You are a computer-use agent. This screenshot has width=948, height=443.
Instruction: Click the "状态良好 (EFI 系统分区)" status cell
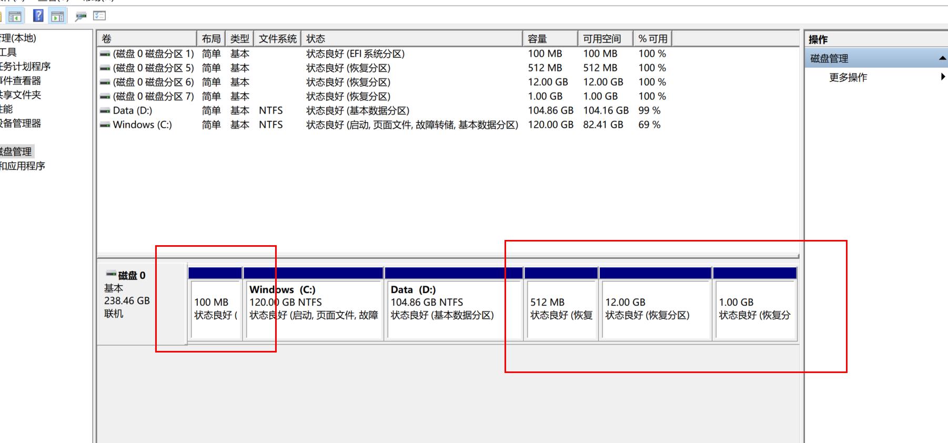356,54
